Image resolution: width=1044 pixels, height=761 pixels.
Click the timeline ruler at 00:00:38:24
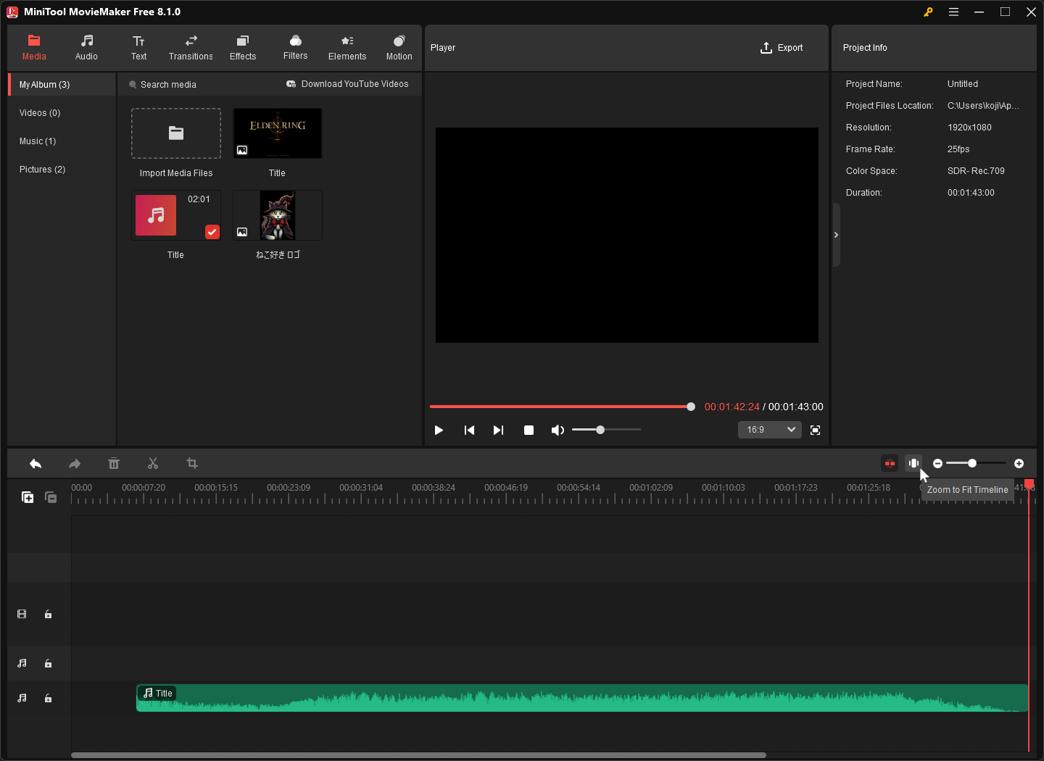(x=434, y=488)
